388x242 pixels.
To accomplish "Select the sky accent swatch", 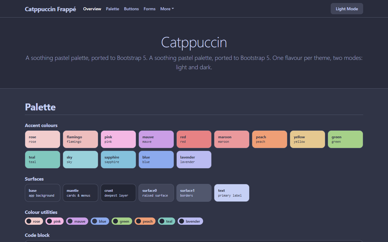I will 80,160.
